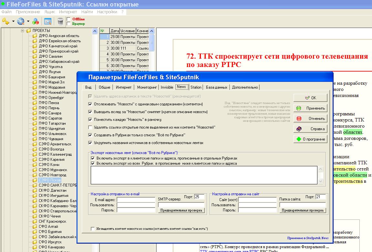Click the Отменить button
Screen dimensions: 372x252
pos(310,118)
